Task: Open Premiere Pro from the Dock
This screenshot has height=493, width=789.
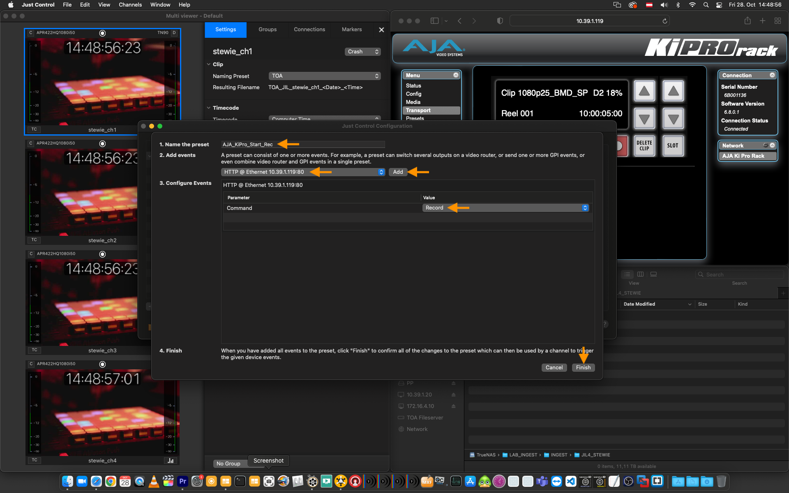Action: 182,481
